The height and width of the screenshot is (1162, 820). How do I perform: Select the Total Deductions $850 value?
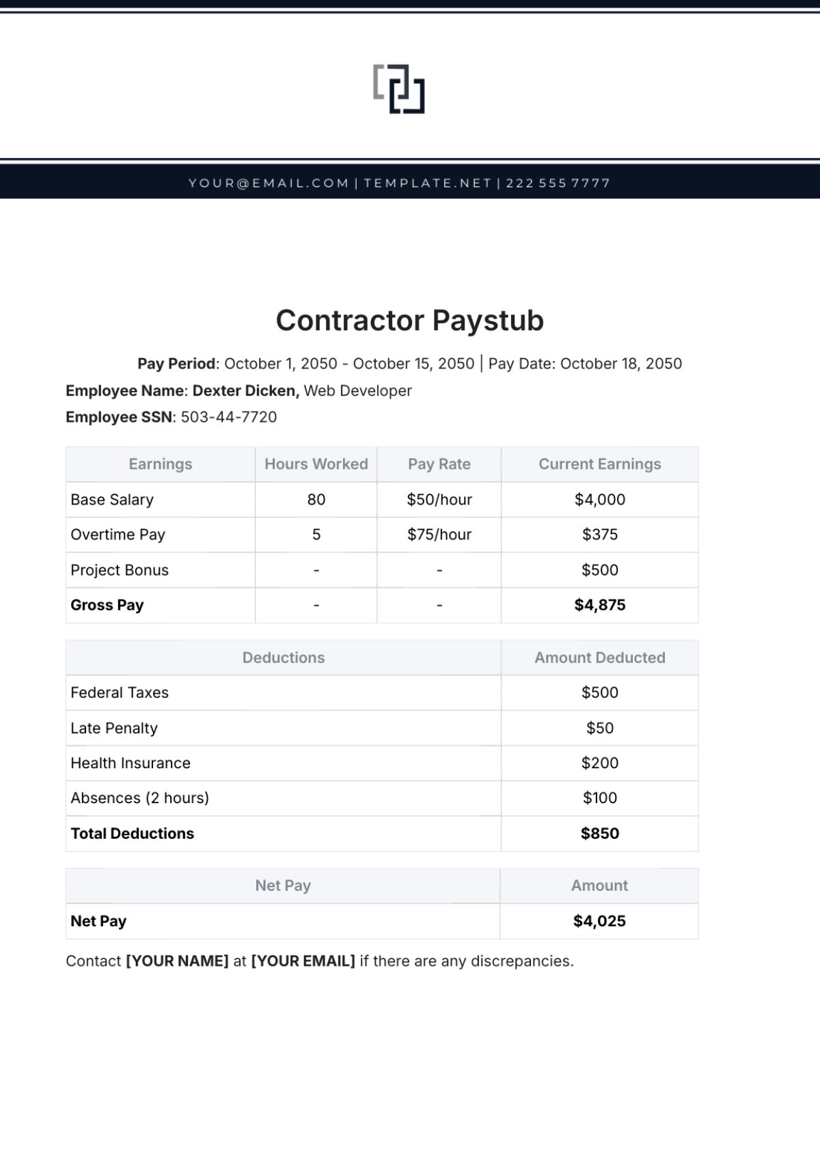(600, 833)
